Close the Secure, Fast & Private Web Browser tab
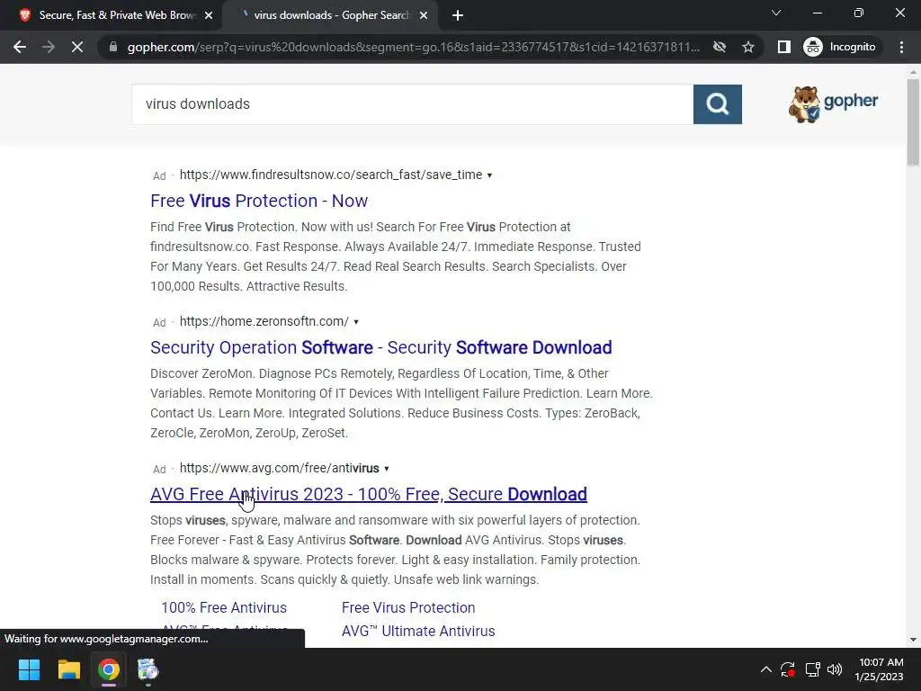921x691 pixels. (x=209, y=16)
